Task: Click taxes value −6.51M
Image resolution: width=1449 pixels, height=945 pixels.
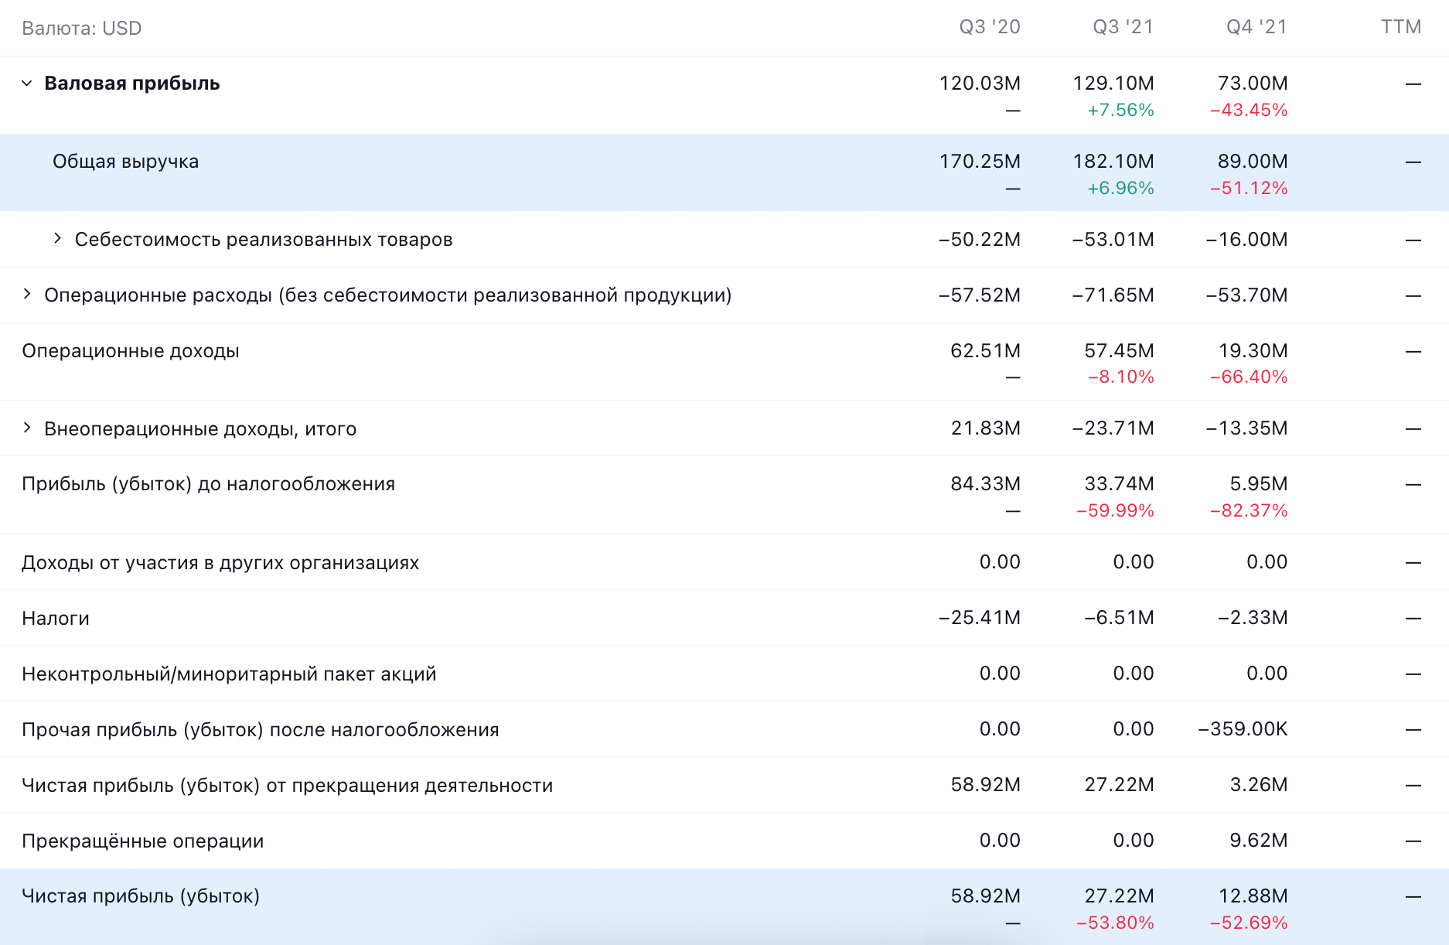Action: (x=1119, y=618)
